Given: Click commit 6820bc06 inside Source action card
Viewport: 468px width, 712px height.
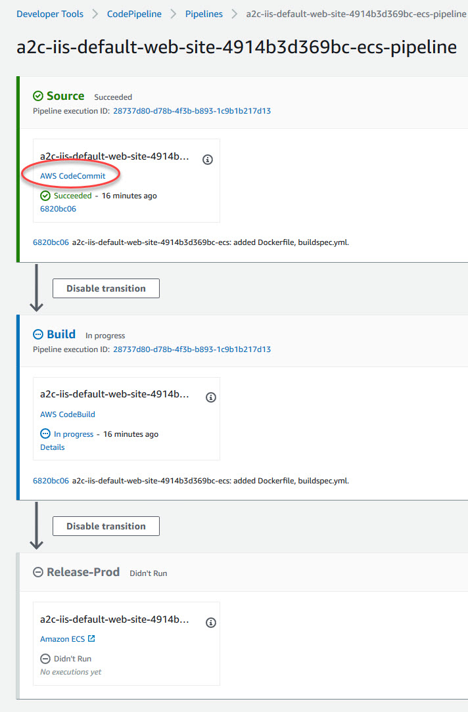Looking at the screenshot, I should [58, 209].
